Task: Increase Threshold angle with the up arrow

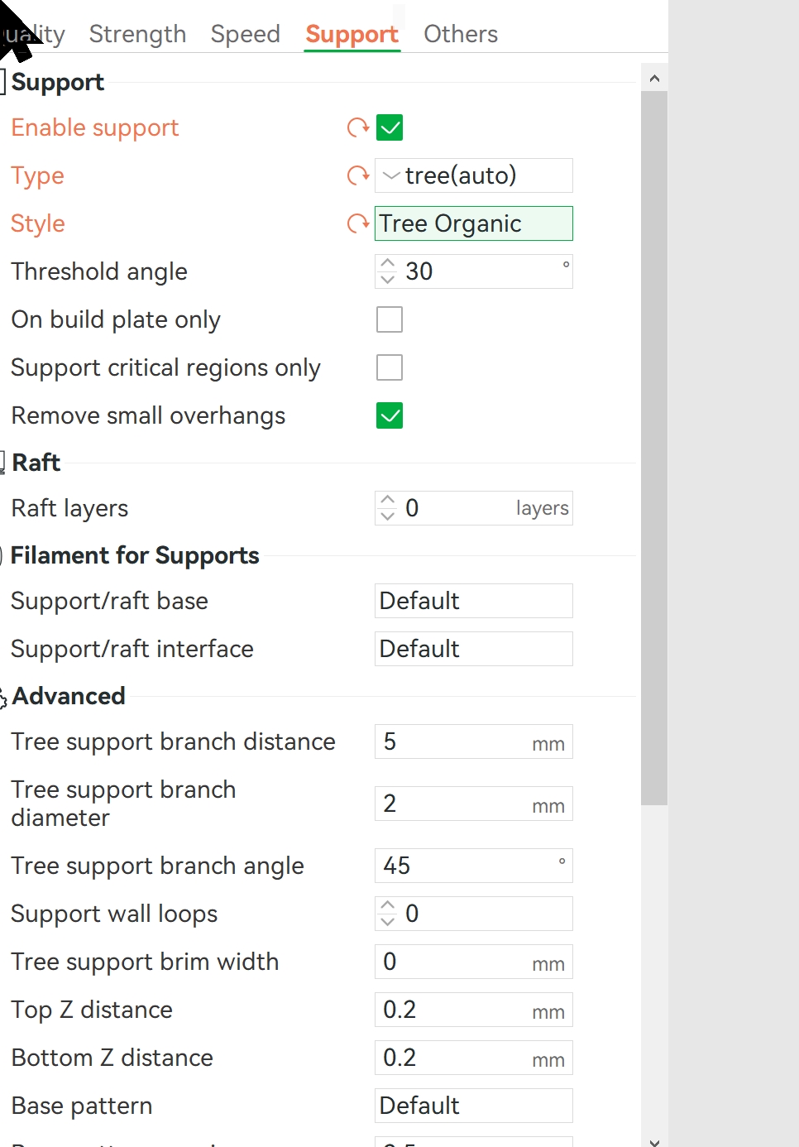Action: pos(387,264)
